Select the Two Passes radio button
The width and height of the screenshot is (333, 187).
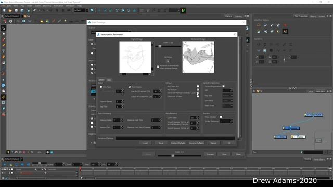coord(130,87)
